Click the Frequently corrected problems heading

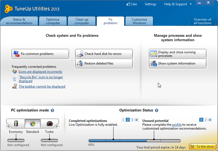(x=34, y=67)
